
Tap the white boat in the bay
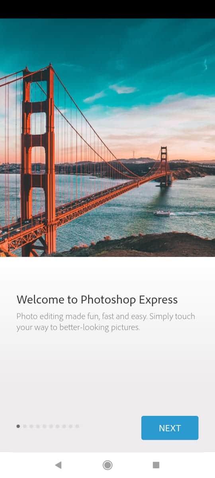[x=162, y=213]
